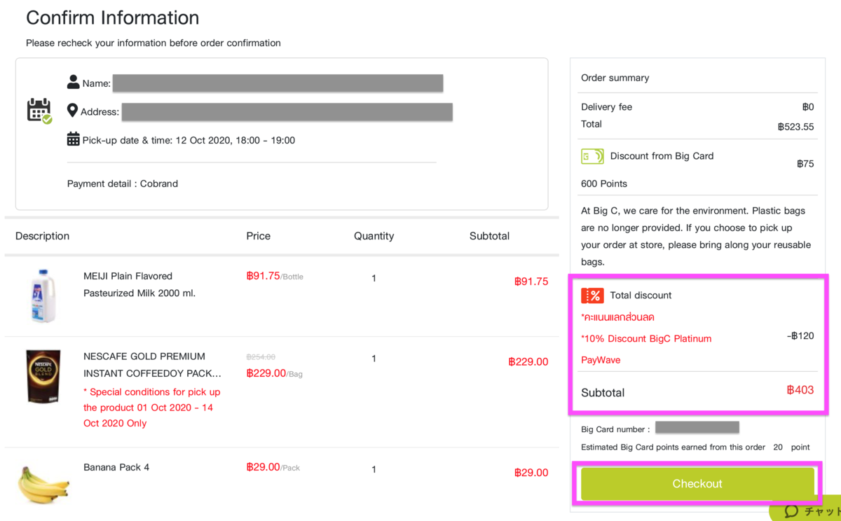Screen dimensions: 841x521
Task: Click the ฿91.75/Bottle price
Action: click(275, 276)
